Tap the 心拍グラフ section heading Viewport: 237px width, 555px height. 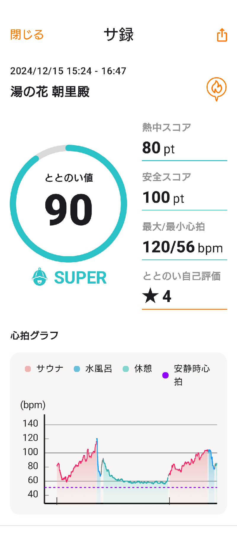[x=34, y=336]
